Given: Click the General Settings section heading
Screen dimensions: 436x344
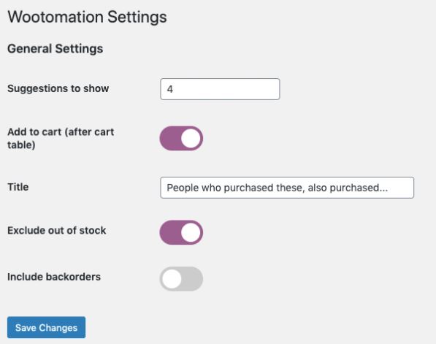Looking at the screenshot, I should point(55,49).
